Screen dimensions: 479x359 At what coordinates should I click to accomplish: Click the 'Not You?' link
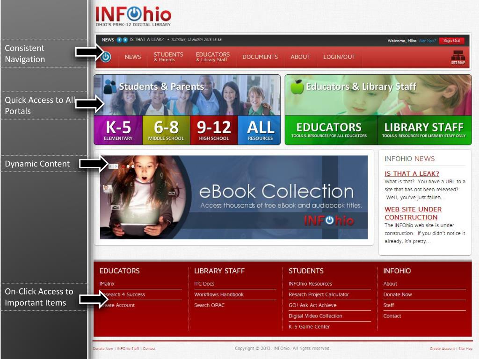point(427,41)
